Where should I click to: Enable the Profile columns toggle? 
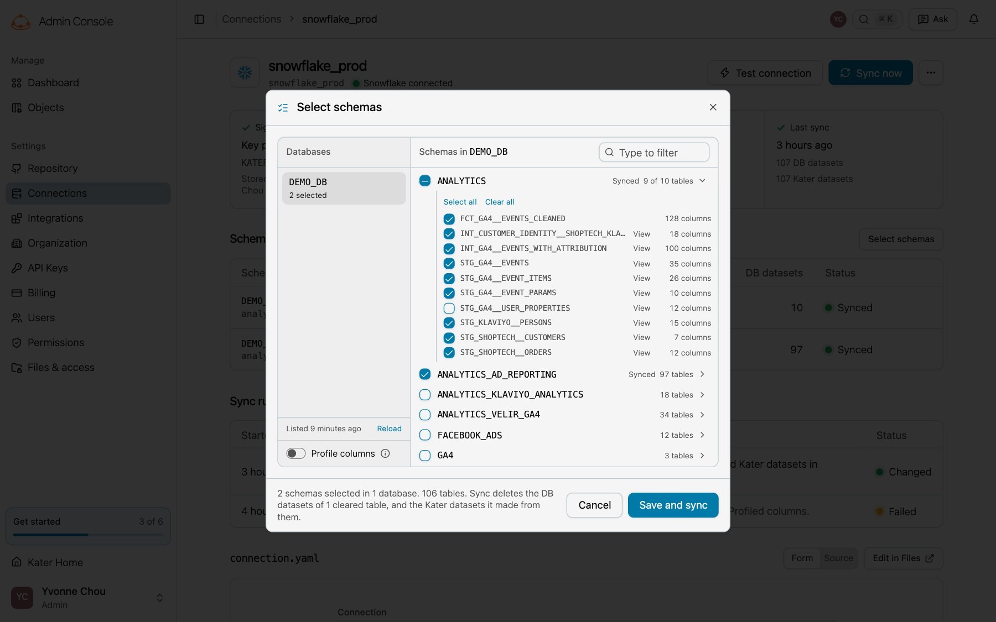296,453
